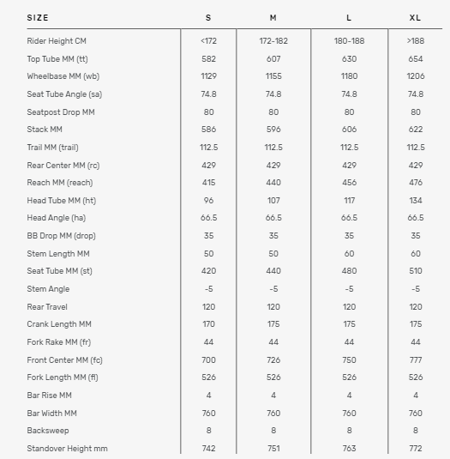
Task: Click the large seat tube value 480
Action: tap(349, 271)
